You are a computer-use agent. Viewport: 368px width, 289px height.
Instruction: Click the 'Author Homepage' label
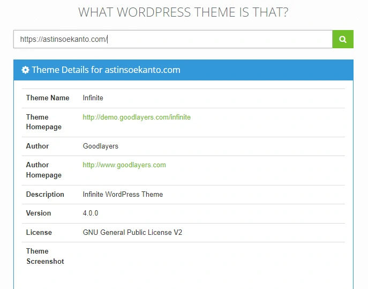point(44,170)
